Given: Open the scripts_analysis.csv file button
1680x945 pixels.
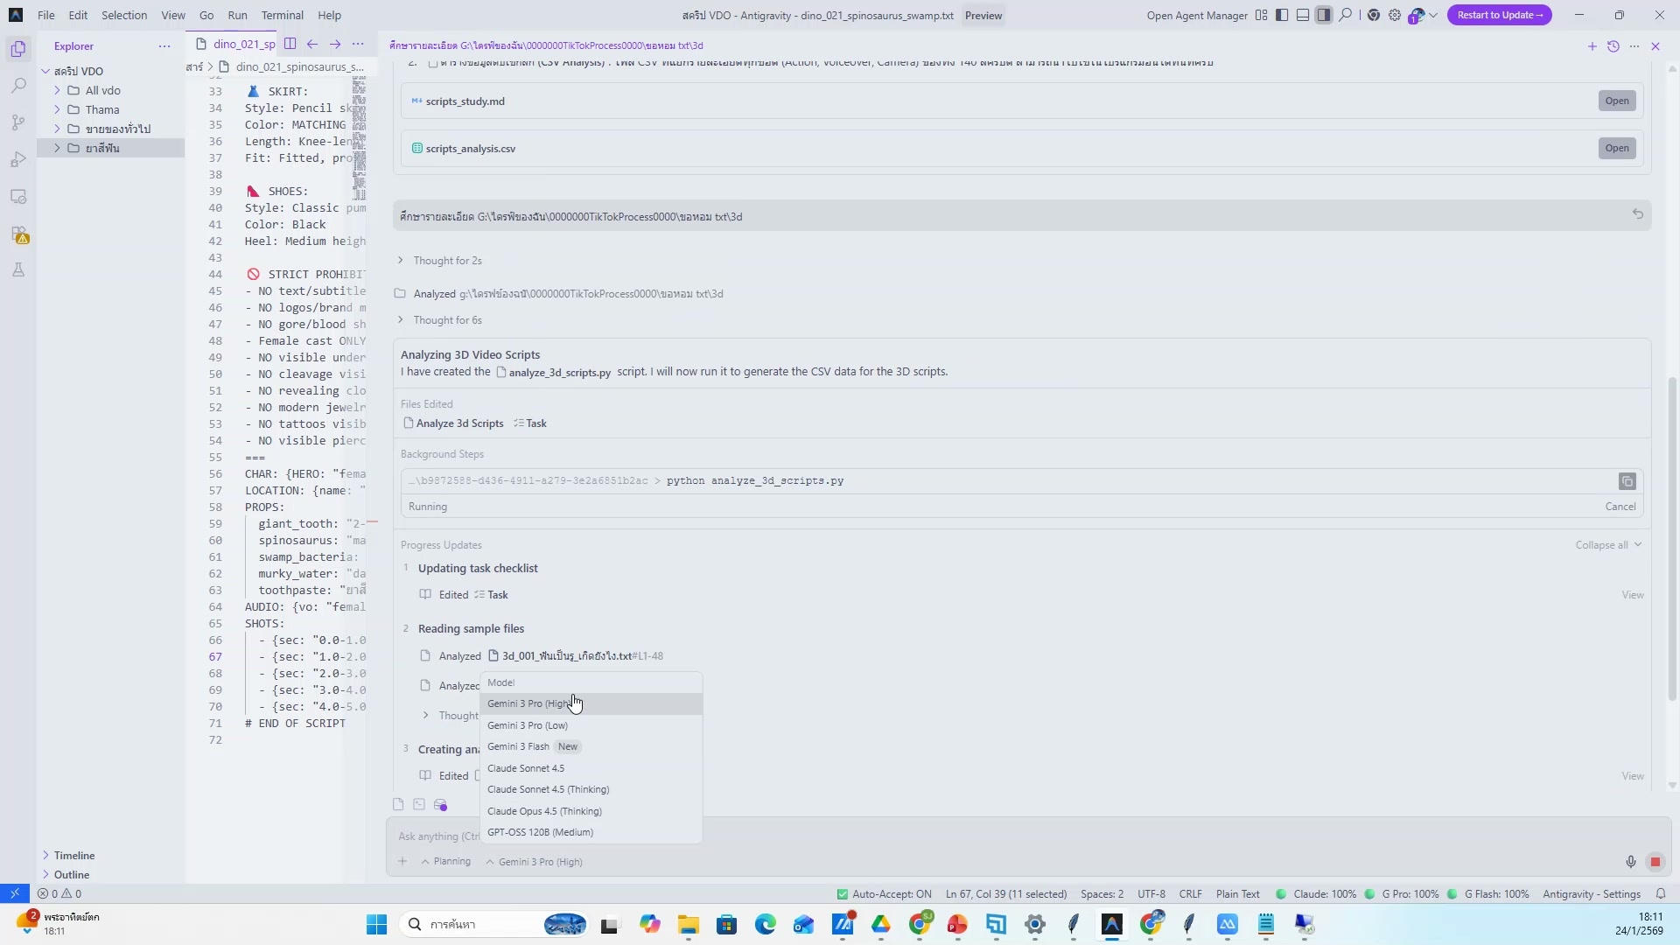Looking at the screenshot, I should (x=1616, y=148).
